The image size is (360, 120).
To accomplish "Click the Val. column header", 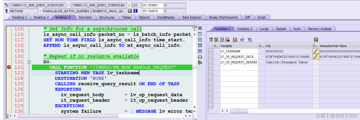I will point(288,46).
